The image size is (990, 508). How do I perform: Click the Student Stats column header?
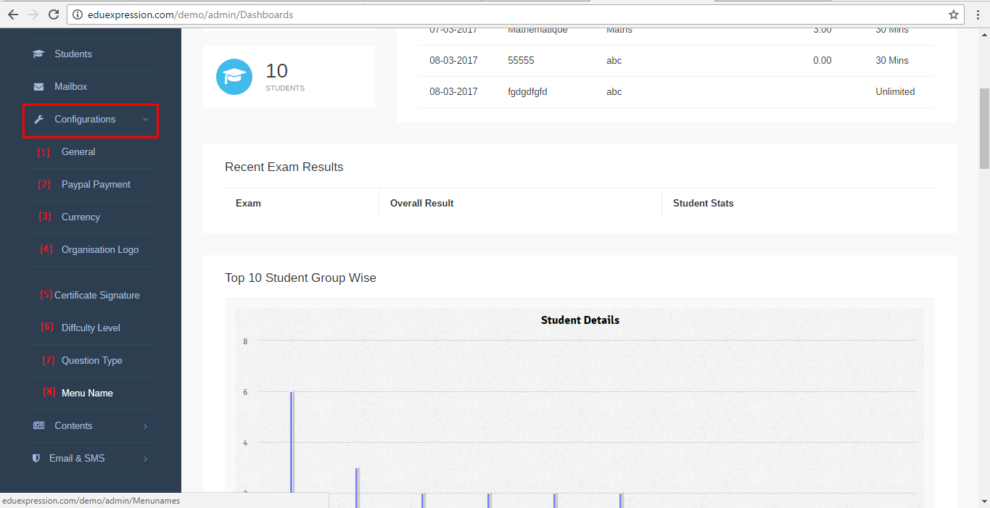704,204
